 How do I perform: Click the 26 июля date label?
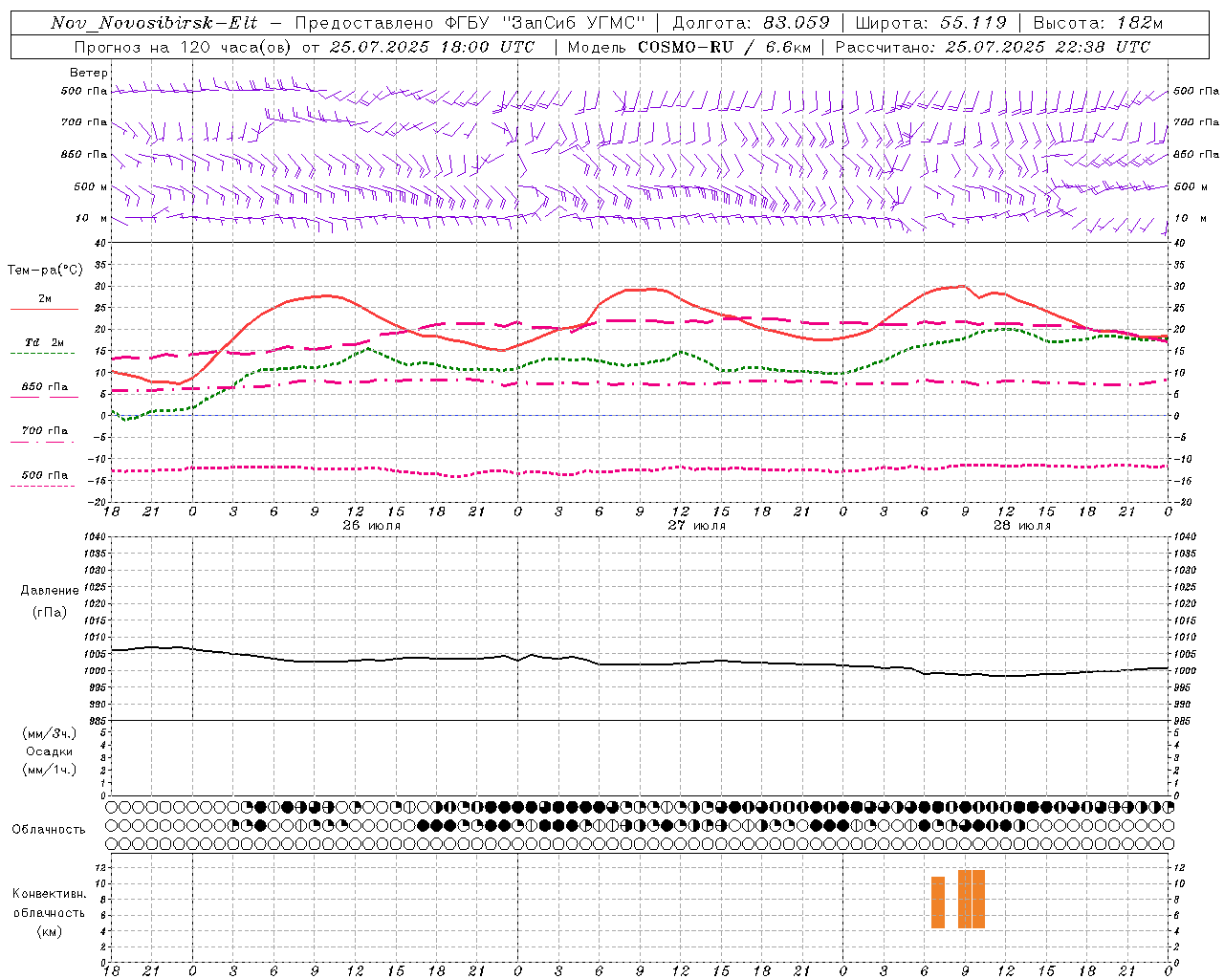371,526
